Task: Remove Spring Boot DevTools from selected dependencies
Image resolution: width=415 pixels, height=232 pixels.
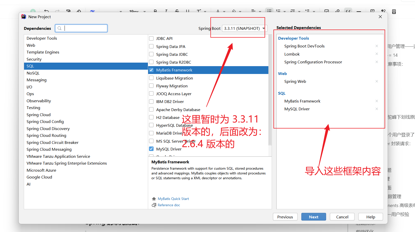Action: (x=377, y=46)
